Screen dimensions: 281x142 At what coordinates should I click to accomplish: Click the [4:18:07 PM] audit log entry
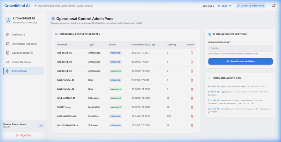pos(238,87)
